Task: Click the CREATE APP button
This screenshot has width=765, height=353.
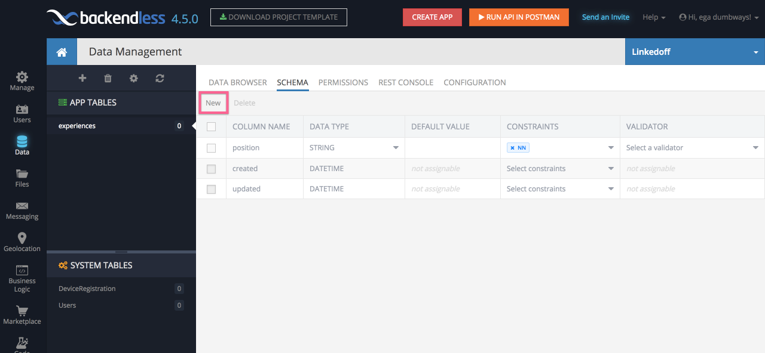Action: click(x=432, y=17)
